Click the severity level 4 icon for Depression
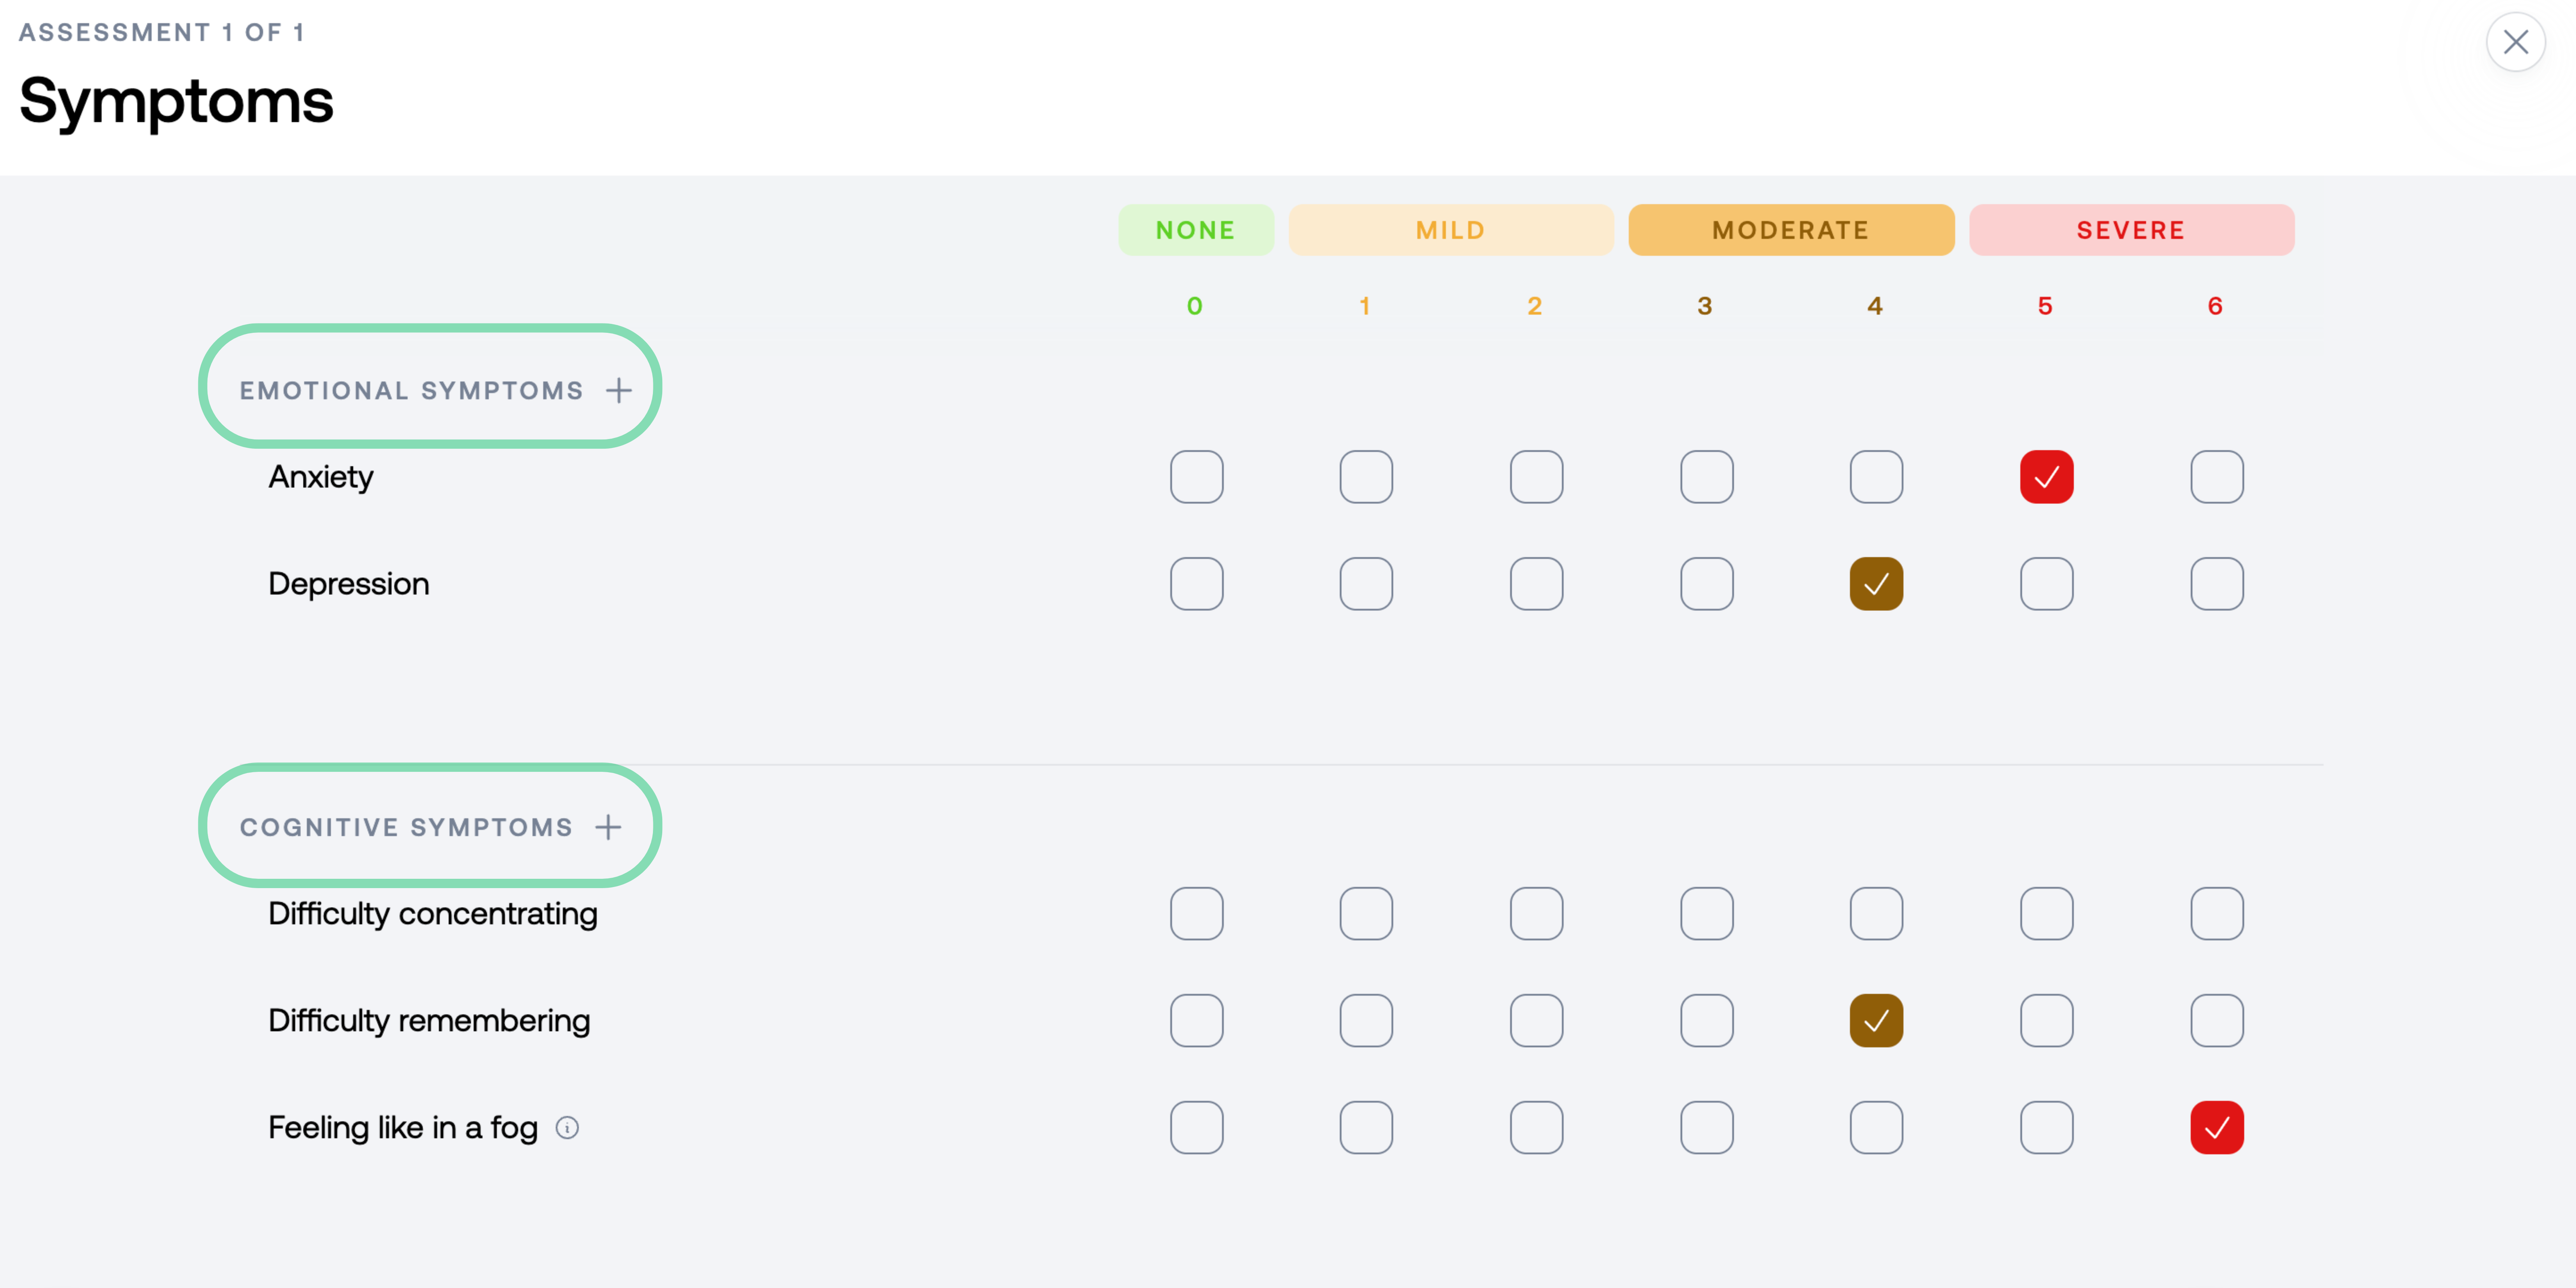The width and height of the screenshot is (2576, 1288). point(1875,583)
